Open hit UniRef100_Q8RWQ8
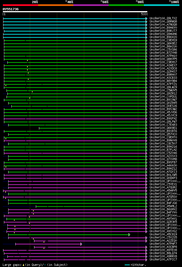The width and height of the screenshot is (182, 267). click(x=163, y=21)
